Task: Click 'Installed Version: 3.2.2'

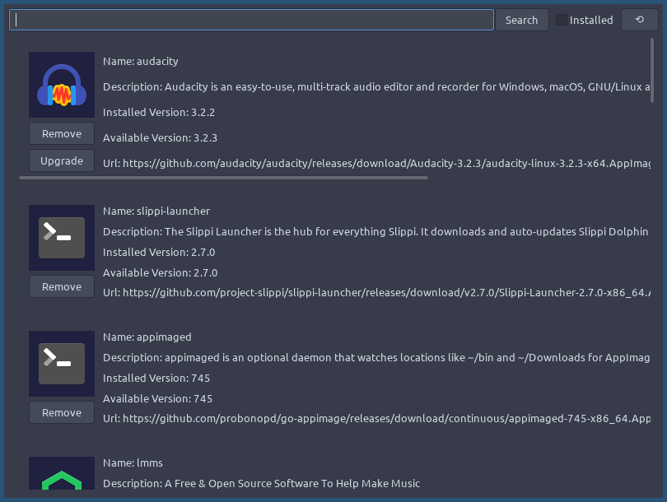Action: coord(159,112)
